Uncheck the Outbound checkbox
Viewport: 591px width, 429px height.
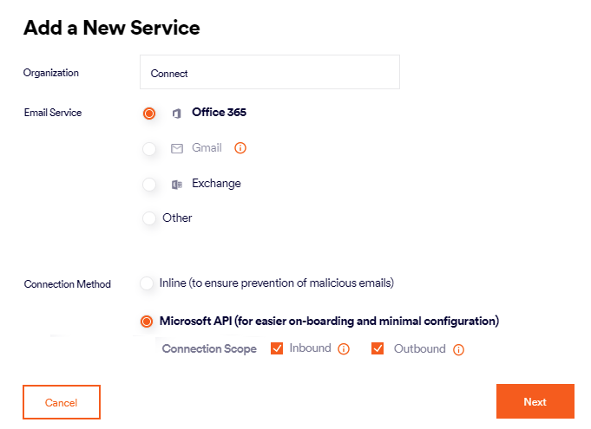pyautogui.click(x=378, y=348)
